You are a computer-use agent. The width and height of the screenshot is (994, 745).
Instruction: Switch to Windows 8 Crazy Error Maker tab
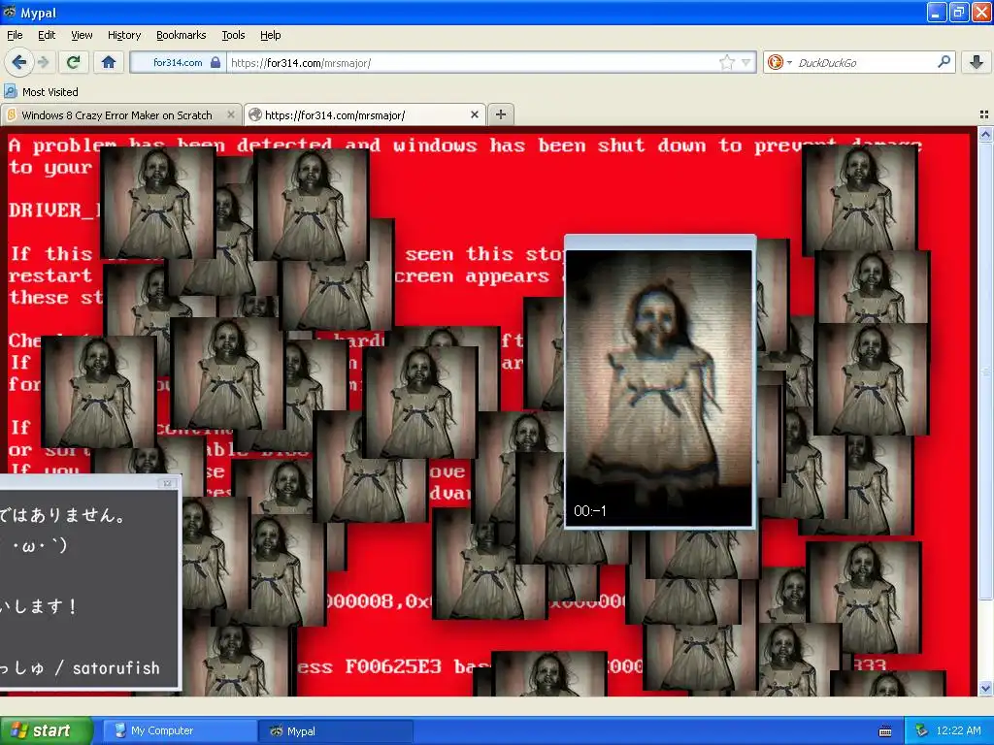click(116, 115)
